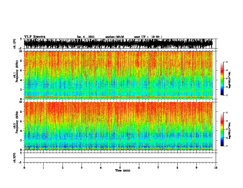
Task: Click the time axis tick label "8"
Action: (x=177, y=167)
